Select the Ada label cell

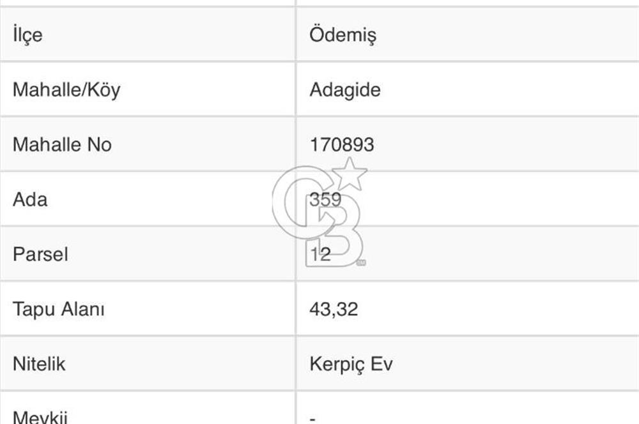point(30,199)
